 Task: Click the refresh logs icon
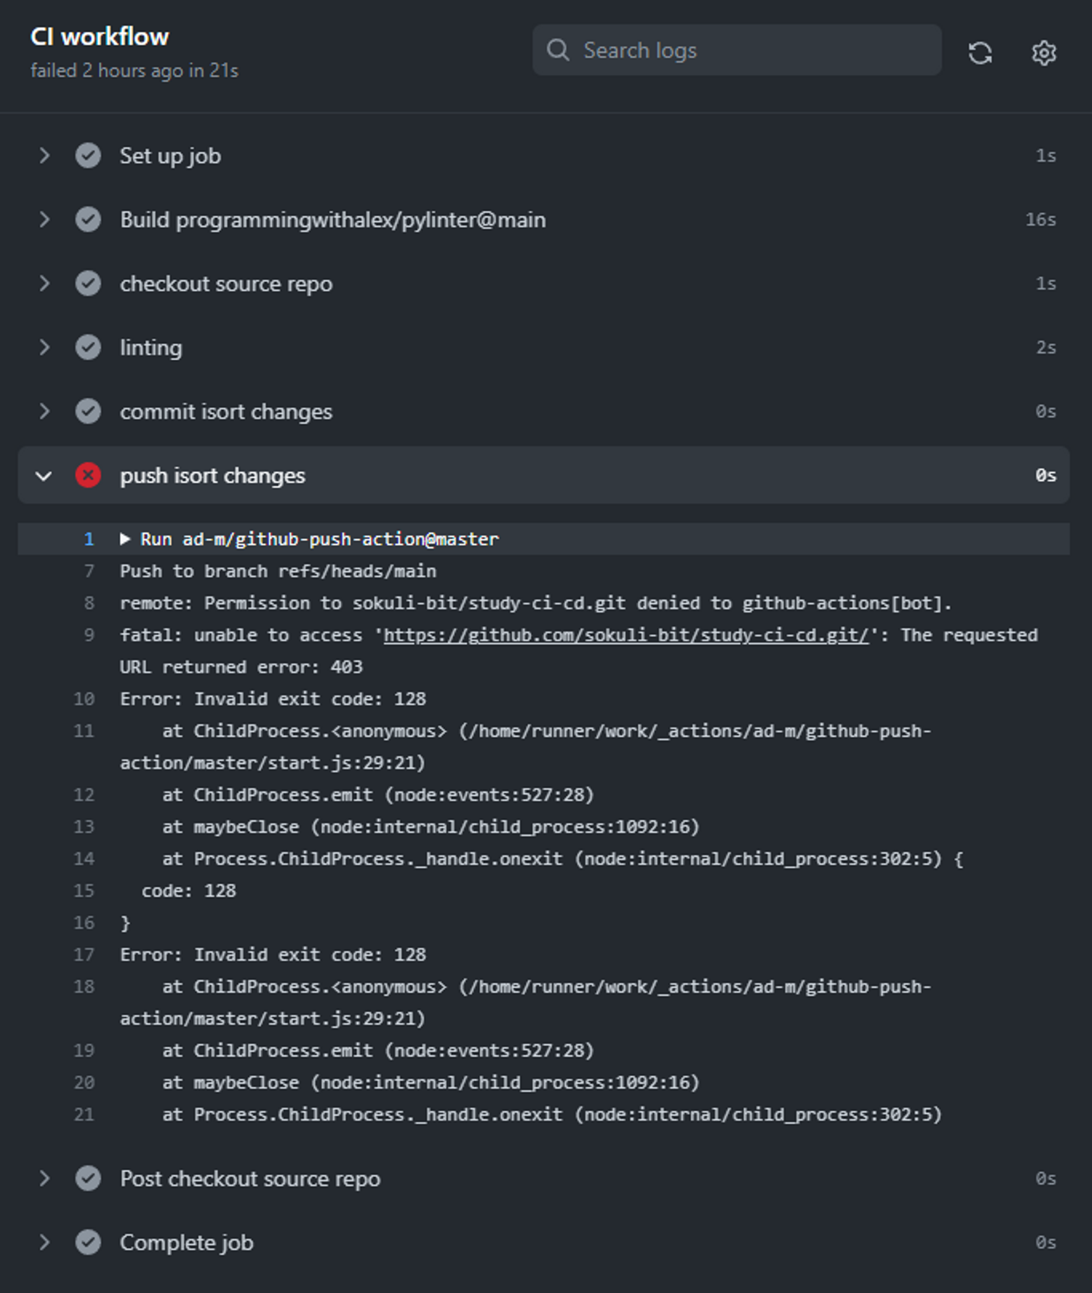[980, 52]
